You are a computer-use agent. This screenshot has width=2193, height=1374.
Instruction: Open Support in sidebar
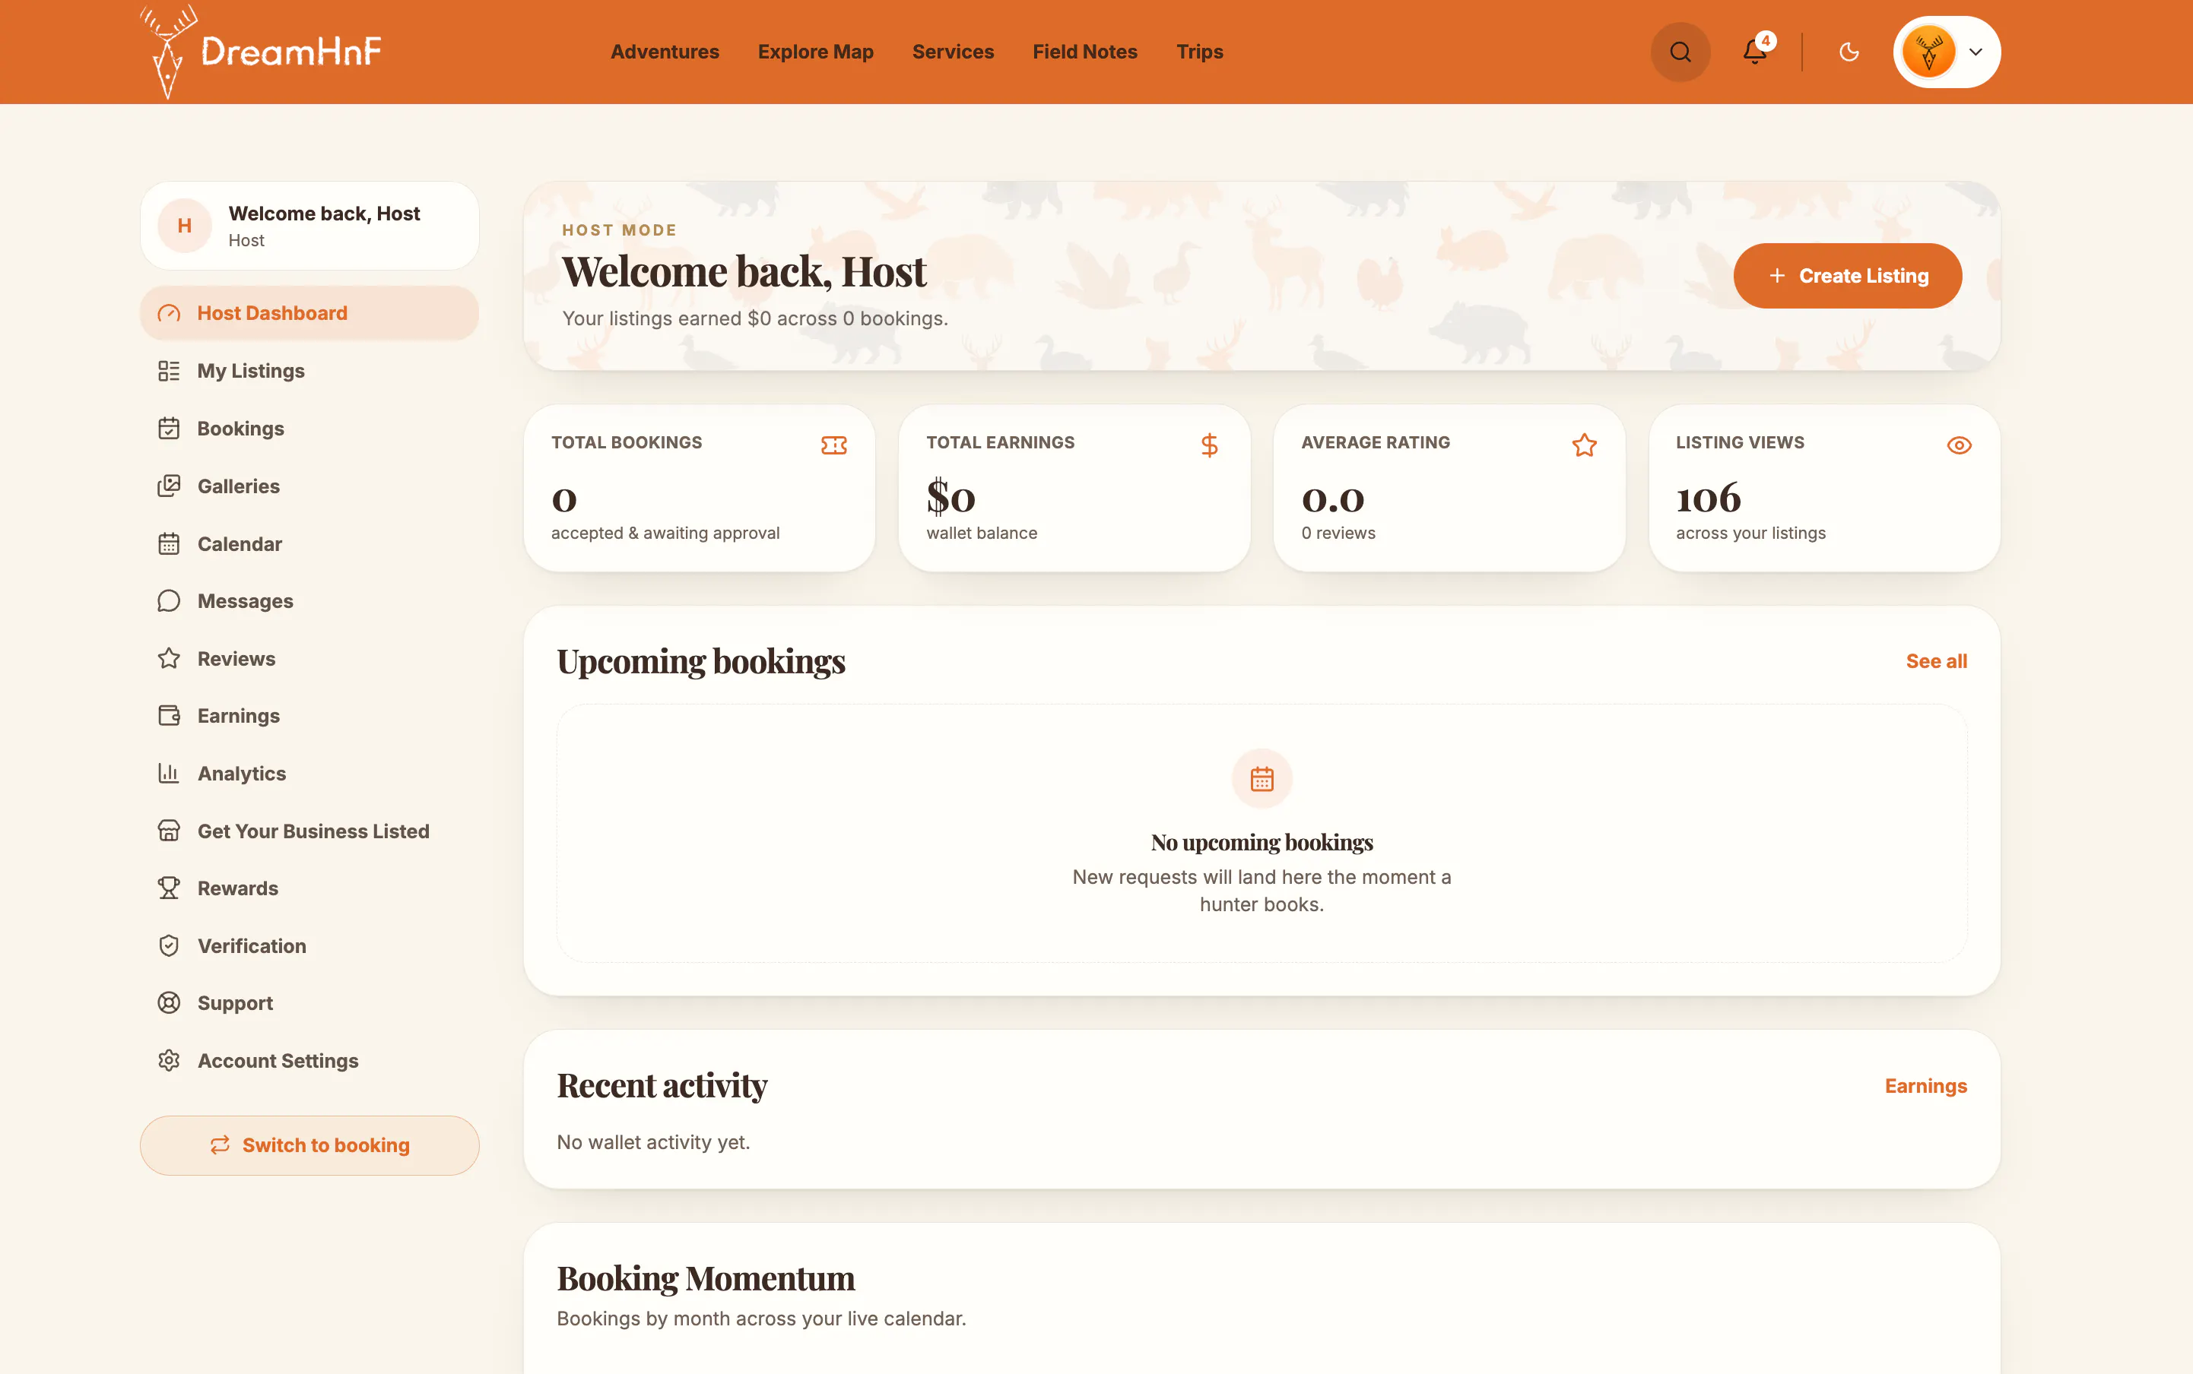309,1003
